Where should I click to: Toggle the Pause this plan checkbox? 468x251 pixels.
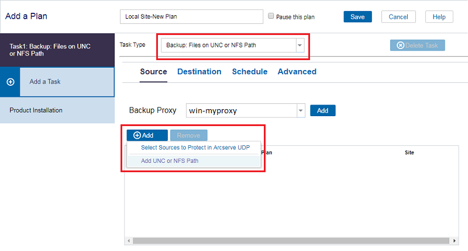[x=271, y=16]
